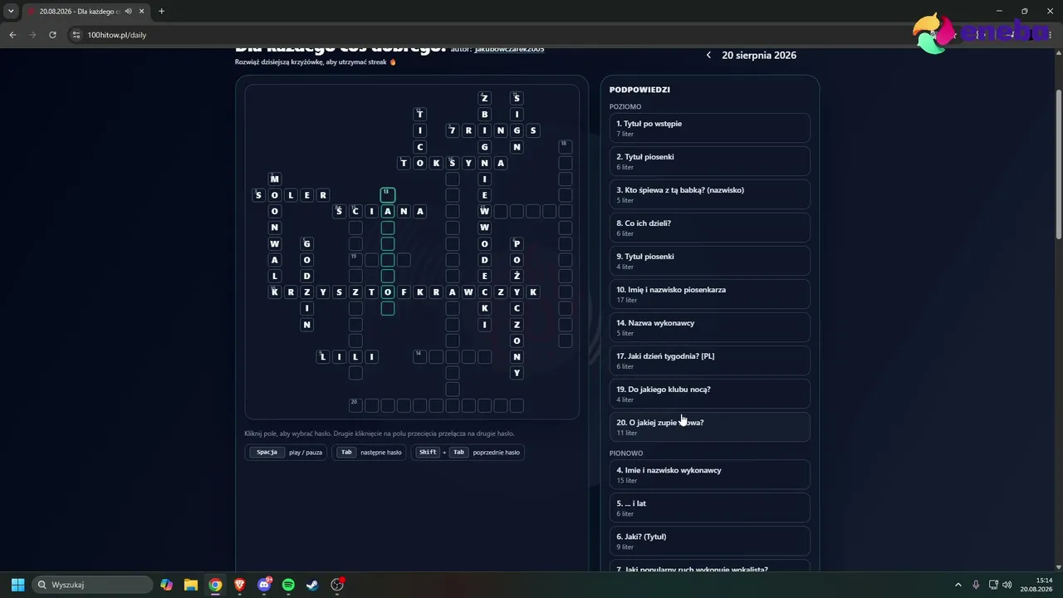Viewport: 1063px width, 598px height.
Task: Click the PIONOWO section label
Action: [x=626, y=453]
